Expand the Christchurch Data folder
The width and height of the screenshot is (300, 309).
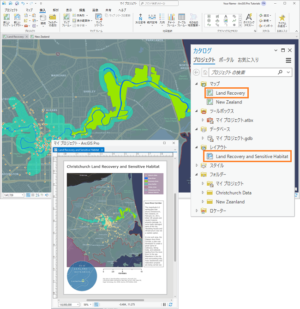coord(203,192)
